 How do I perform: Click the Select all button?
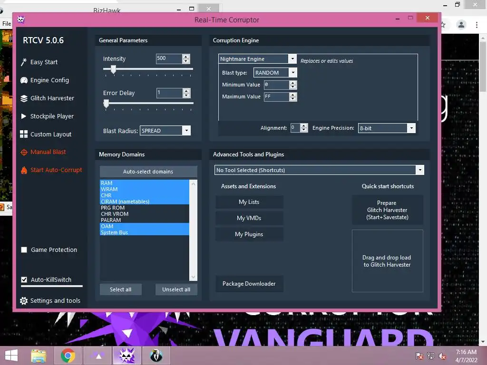coord(120,289)
